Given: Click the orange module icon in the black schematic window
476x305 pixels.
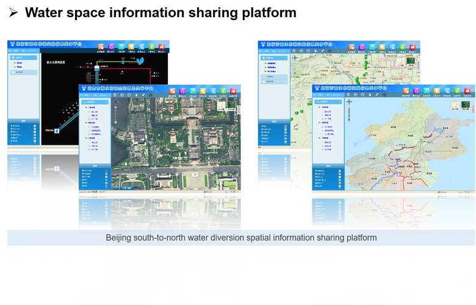Looking at the screenshot, I should tap(101, 46).
